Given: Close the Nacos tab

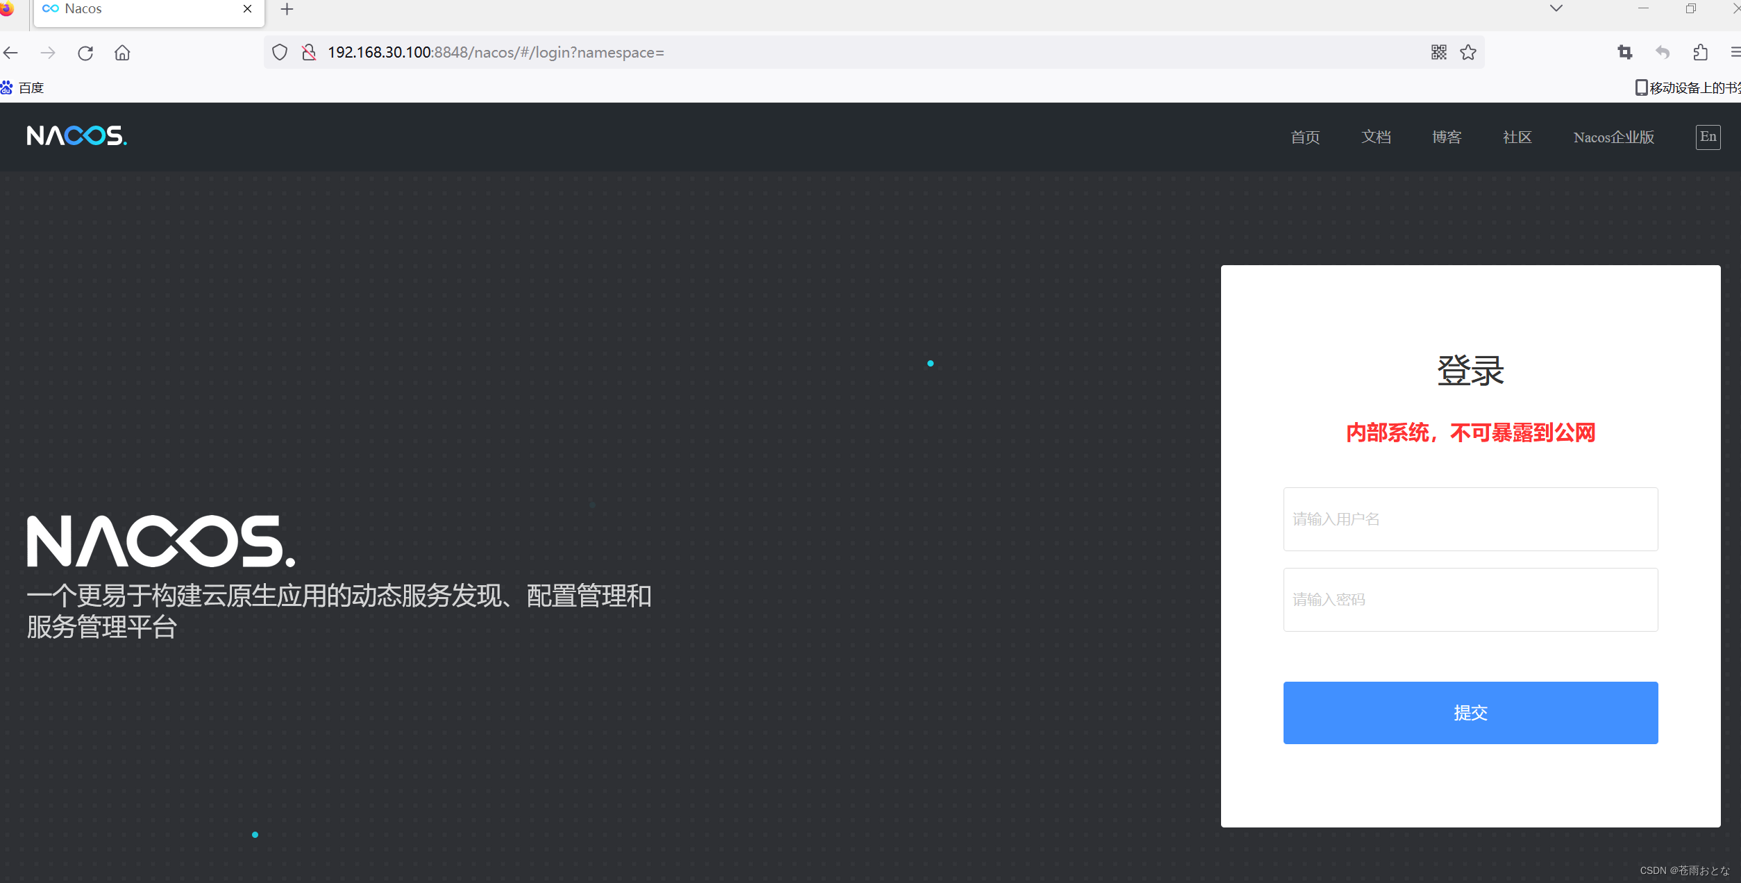Looking at the screenshot, I should pyautogui.click(x=247, y=9).
